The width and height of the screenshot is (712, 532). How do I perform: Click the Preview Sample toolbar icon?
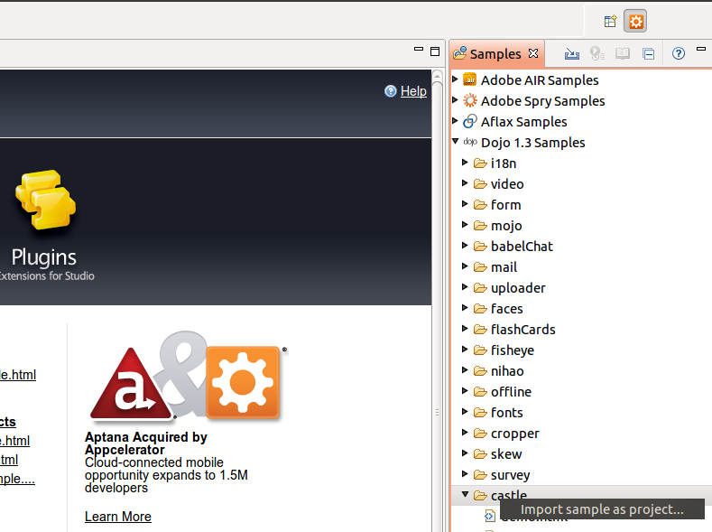[596, 54]
